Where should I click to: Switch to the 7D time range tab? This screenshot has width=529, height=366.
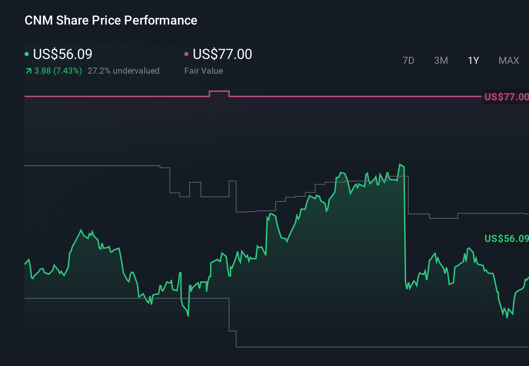[408, 60]
